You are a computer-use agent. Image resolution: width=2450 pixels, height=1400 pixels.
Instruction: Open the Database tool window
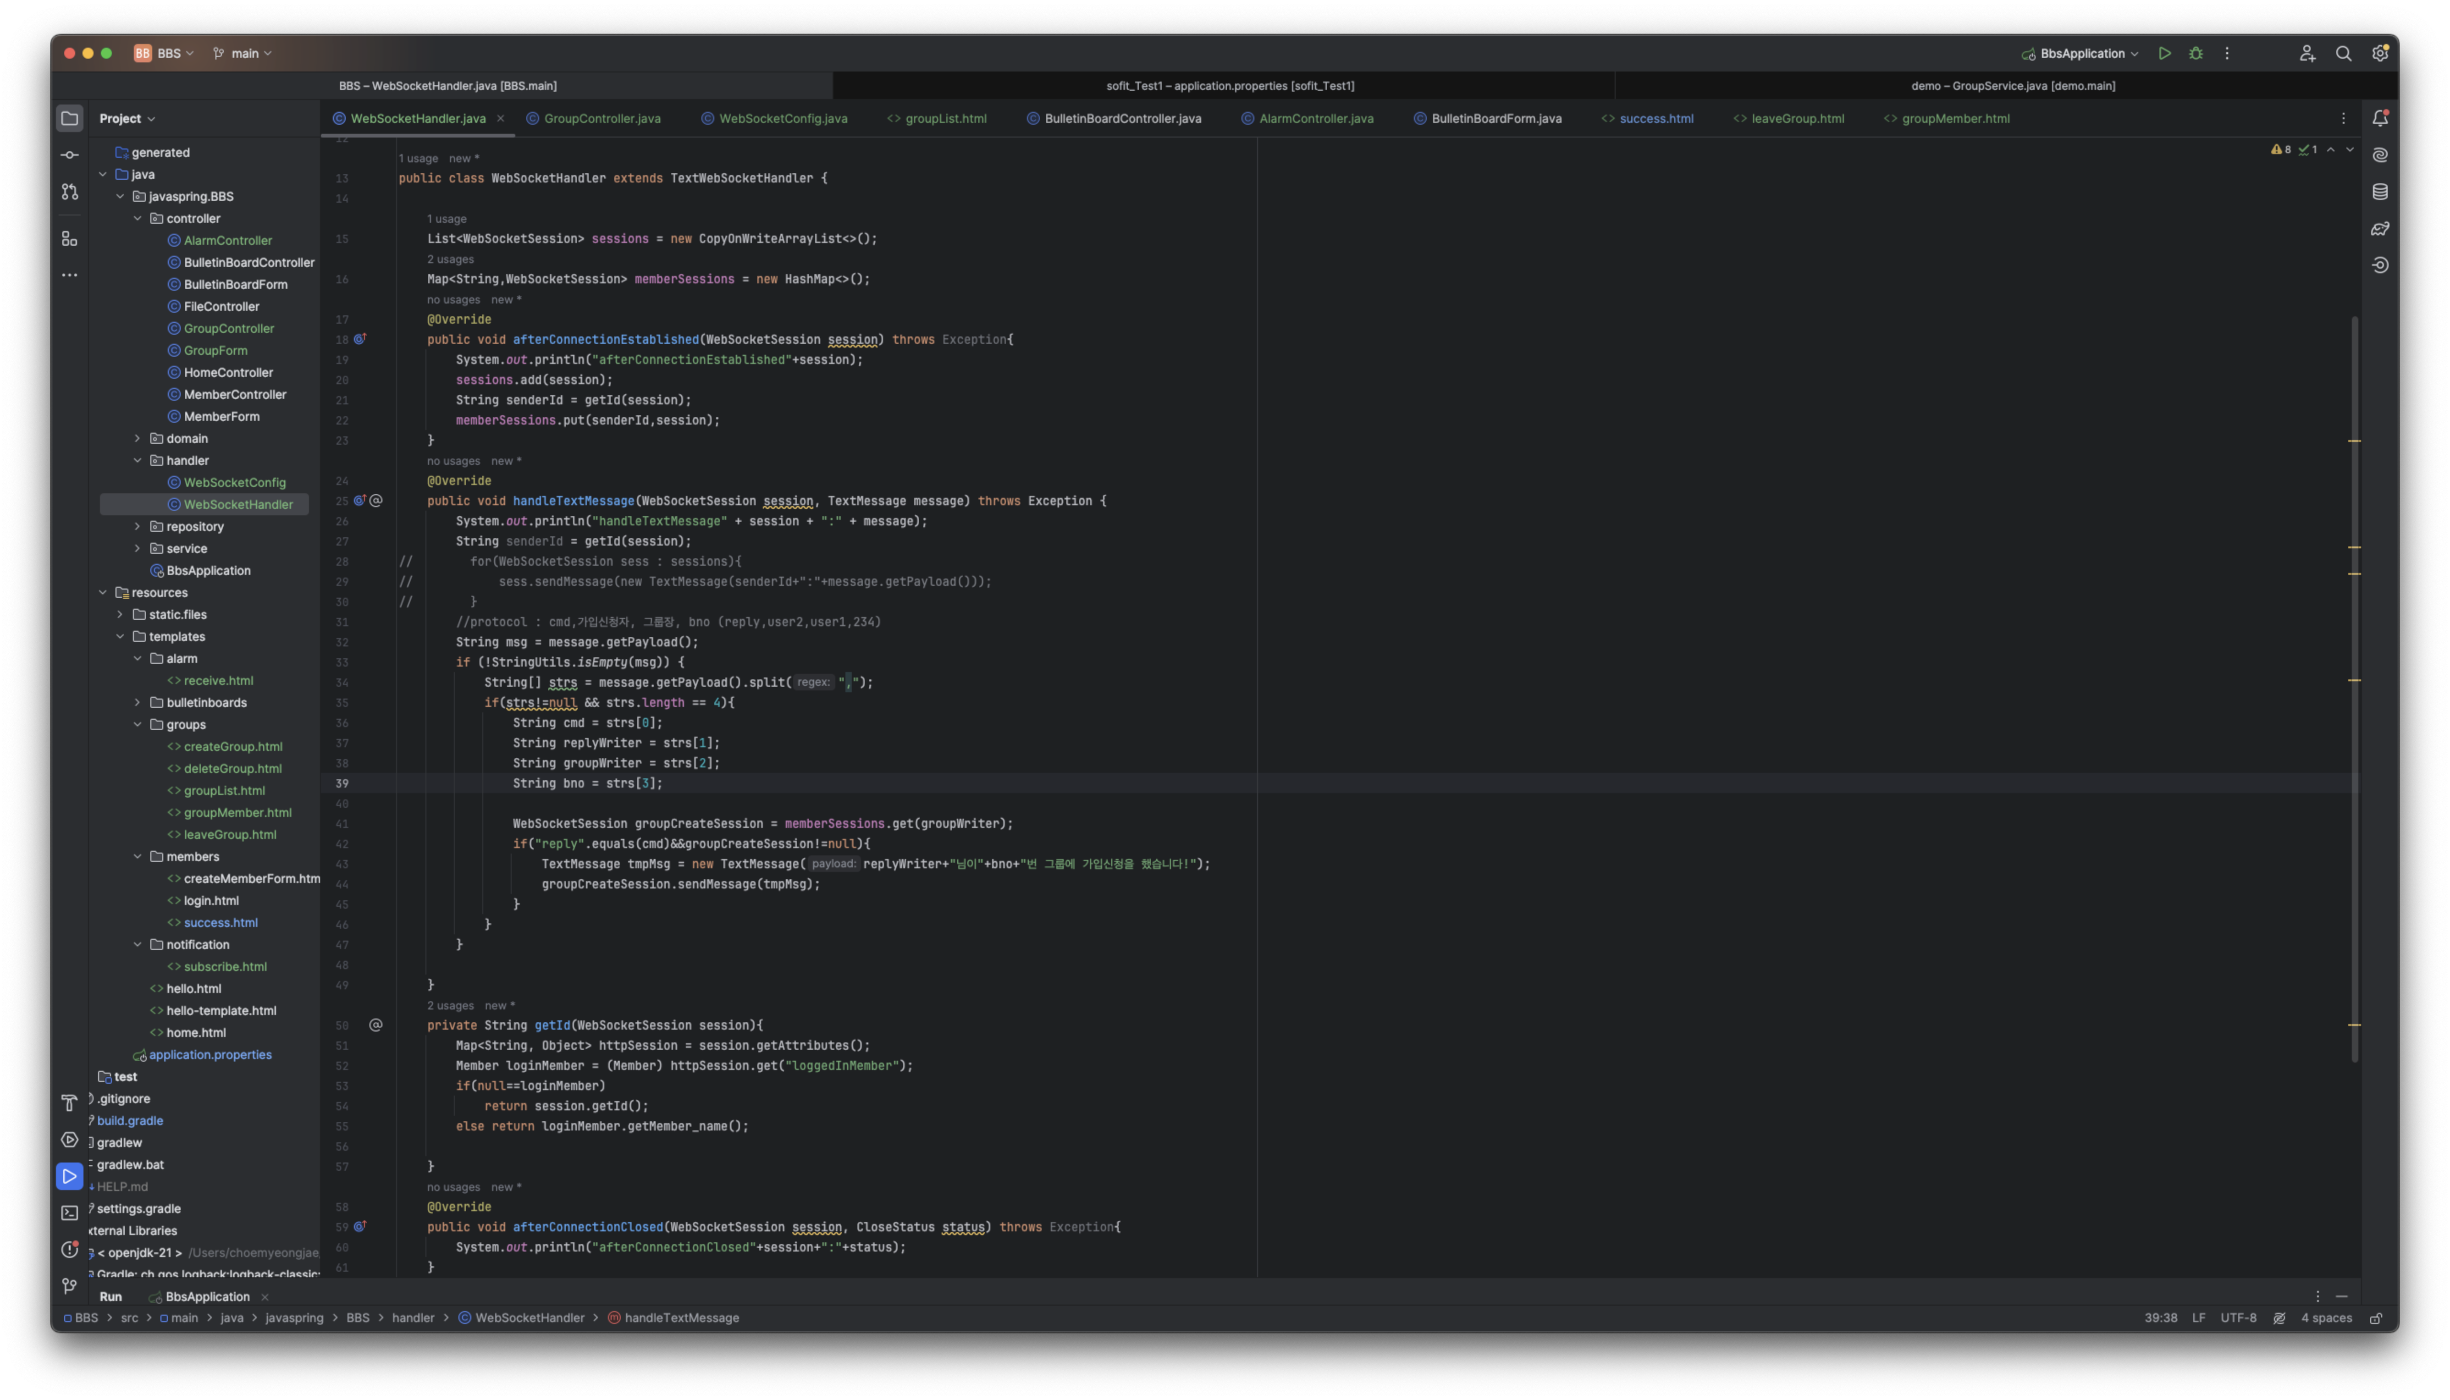(2380, 191)
